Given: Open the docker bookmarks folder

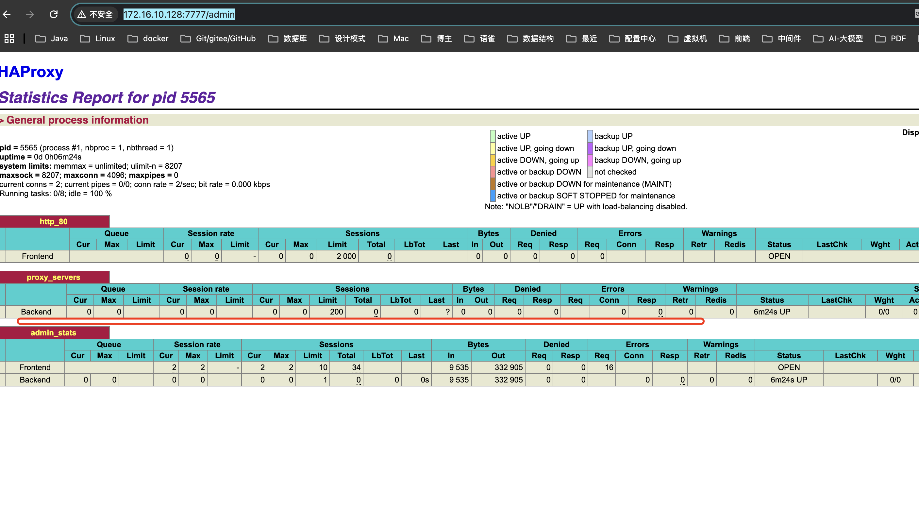Looking at the screenshot, I should 148,39.
